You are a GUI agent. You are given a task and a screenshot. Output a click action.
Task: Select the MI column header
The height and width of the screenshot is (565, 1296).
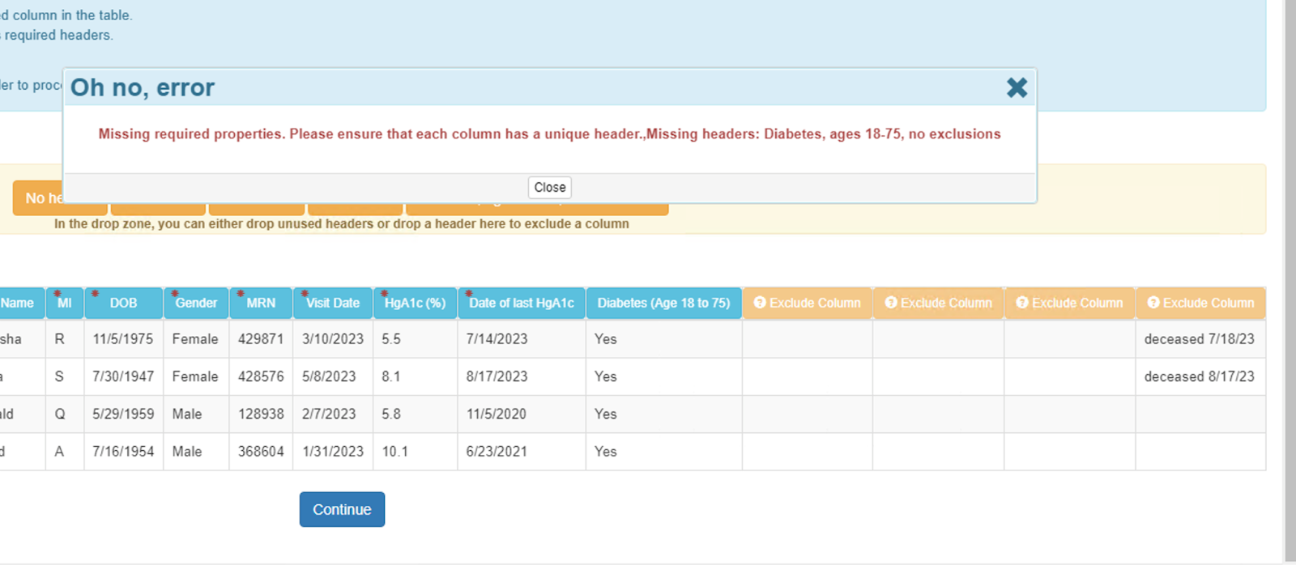[x=65, y=304]
